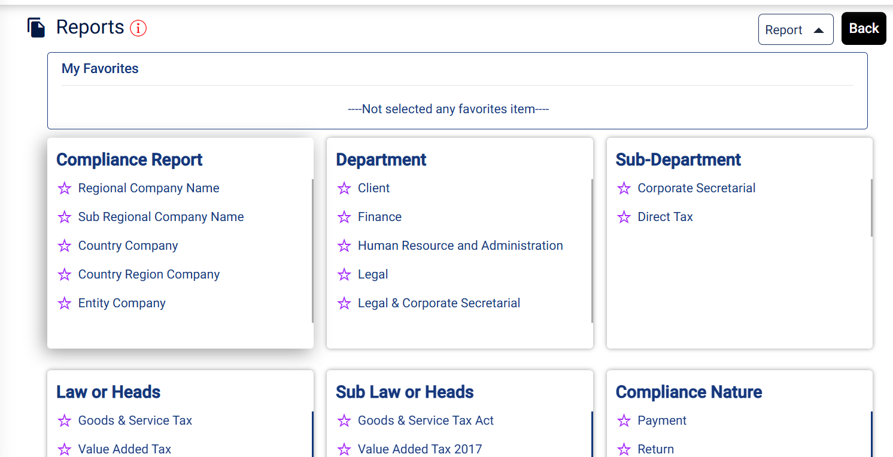Open the Report dropdown
The image size is (893, 457).
coord(795,30)
